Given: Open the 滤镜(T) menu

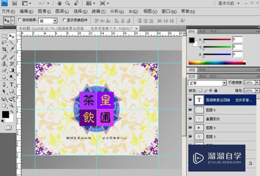Looking at the screenshot, I should click(99, 11).
